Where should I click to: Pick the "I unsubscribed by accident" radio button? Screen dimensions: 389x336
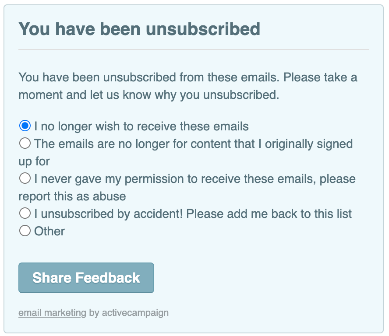[25, 213]
